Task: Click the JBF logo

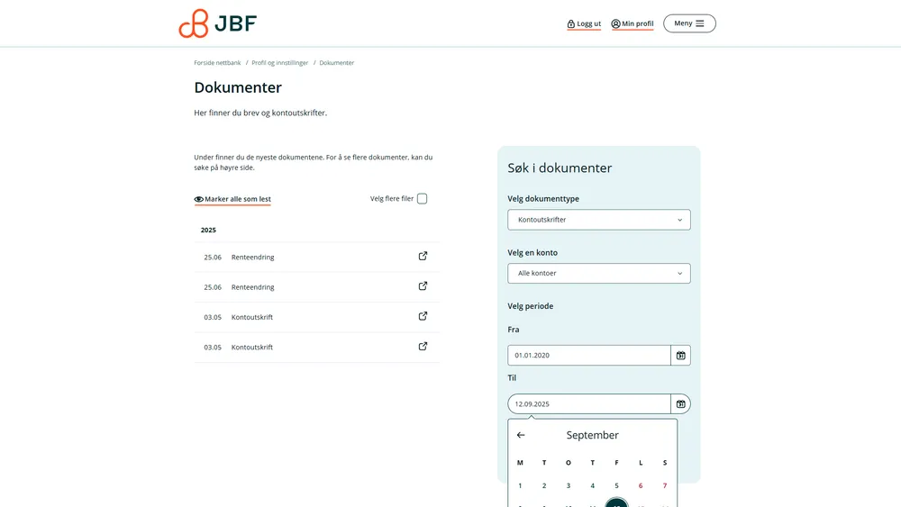Action: click(x=217, y=23)
